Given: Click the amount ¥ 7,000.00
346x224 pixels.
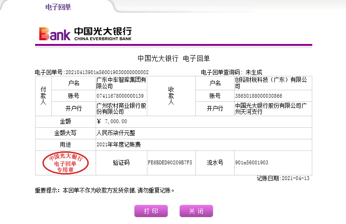Looking at the screenshot, I should [x=112, y=121].
